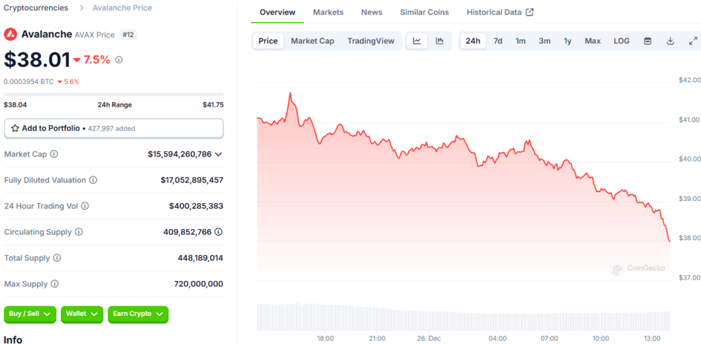Open the Fully Diluted Valuation info icon
The image size is (701, 344).
pos(93,180)
